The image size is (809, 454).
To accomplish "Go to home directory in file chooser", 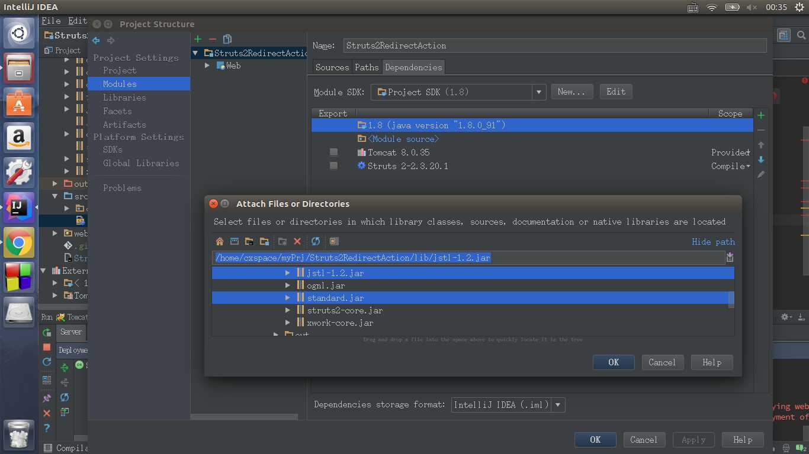I will point(220,241).
